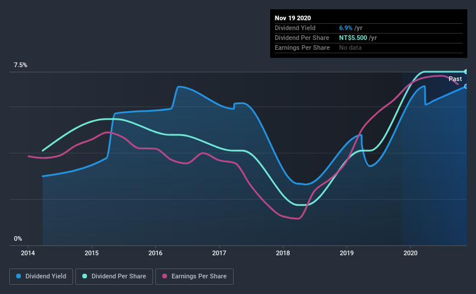Select the 2019 x-axis label
Image resolution: width=476 pixels, height=294 pixels.
tap(347, 253)
